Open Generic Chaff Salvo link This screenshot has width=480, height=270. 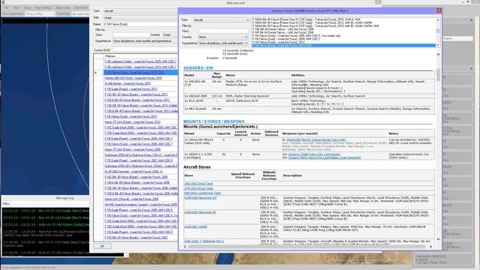point(314,154)
